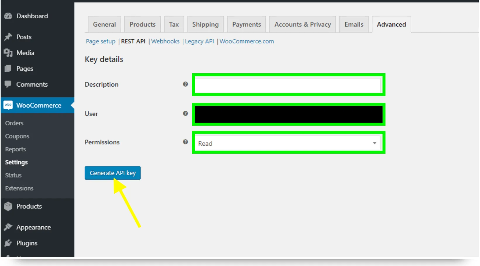Viewport: 480px width, 266px height.
Task: Open the Shipping settings tab
Action: 205,24
